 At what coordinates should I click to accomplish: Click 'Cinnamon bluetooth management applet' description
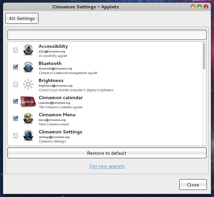(68, 73)
